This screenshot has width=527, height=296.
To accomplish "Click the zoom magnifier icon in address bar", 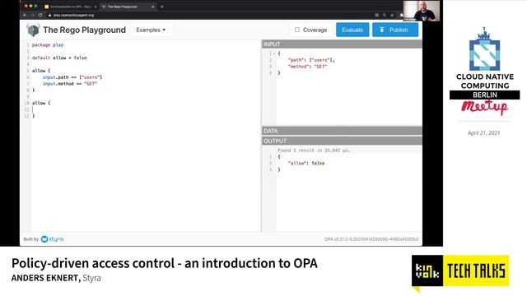I will (385, 15).
